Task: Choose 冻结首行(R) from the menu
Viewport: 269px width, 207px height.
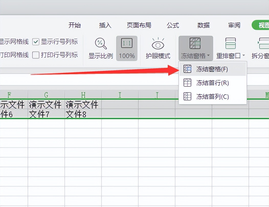Action: [213, 83]
